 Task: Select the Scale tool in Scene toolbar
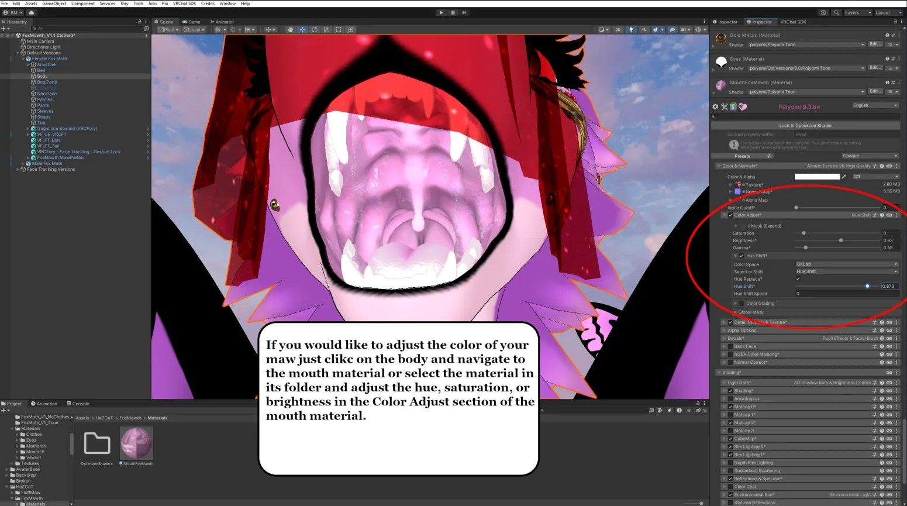pyautogui.click(x=326, y=29)
